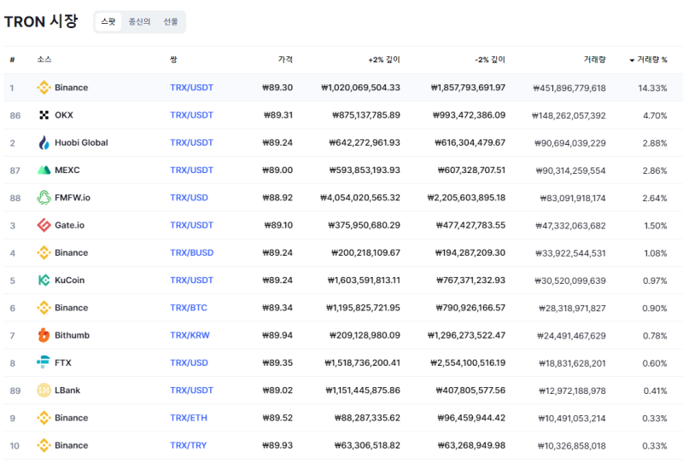Click the KuCoin green logo
The width and height of the screenshot is (683, 463).
coord(44,281)
